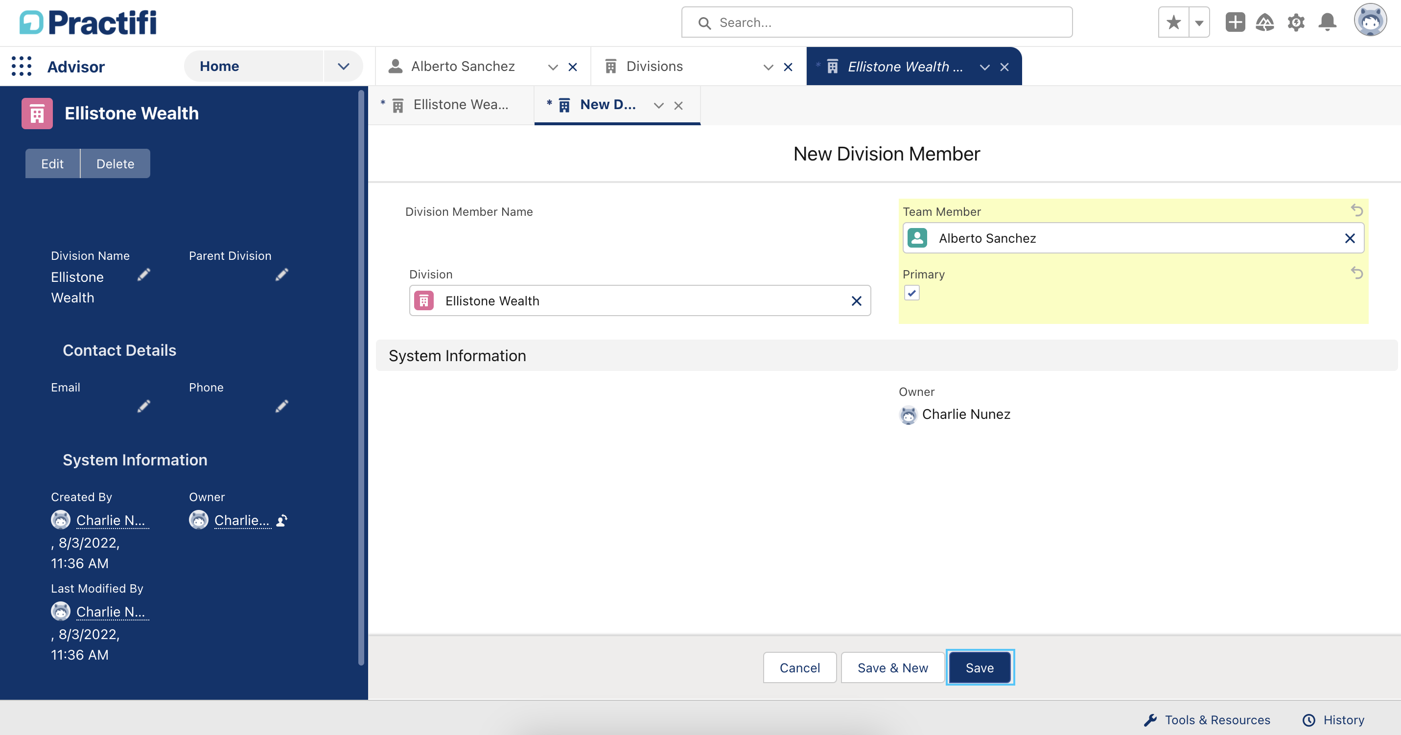1401x735 pixels.
Task: Click the Favorites star icon
Action: tap(1174, 23)
